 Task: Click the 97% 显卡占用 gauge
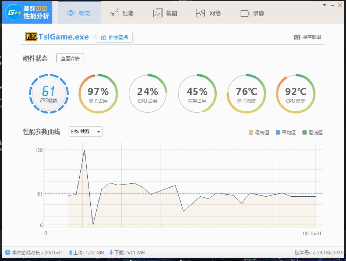point(98,94)
